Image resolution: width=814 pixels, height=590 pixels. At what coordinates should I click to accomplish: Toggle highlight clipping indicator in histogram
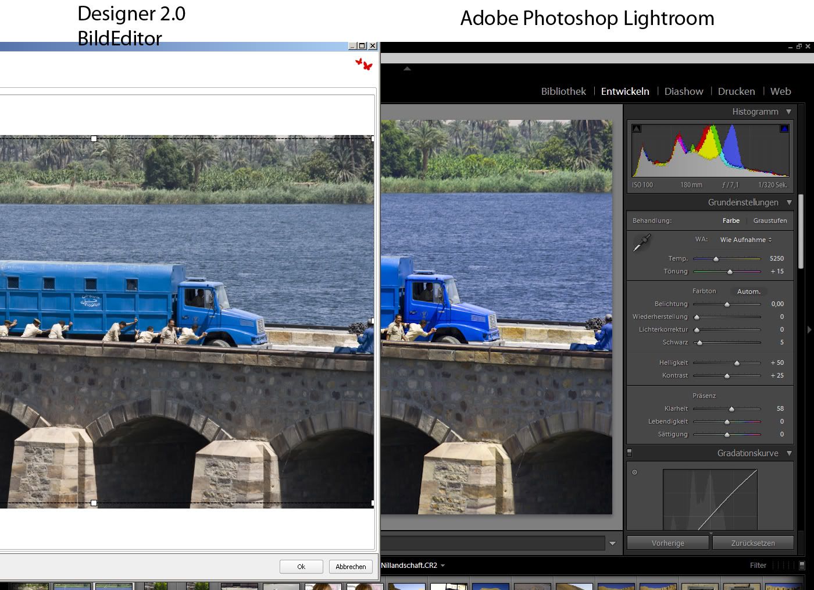click(x=784, y=129)
